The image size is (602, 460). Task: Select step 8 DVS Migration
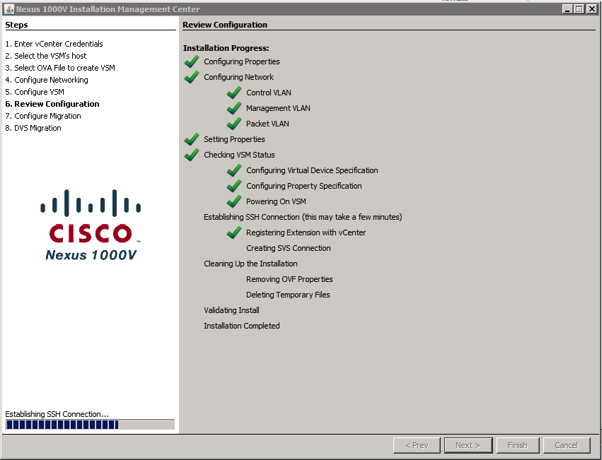pyautogui.click(x=33, y=128)
